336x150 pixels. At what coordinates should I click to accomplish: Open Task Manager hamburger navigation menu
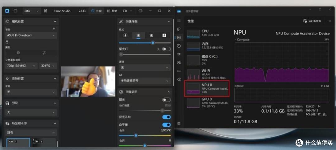[179, 21]
